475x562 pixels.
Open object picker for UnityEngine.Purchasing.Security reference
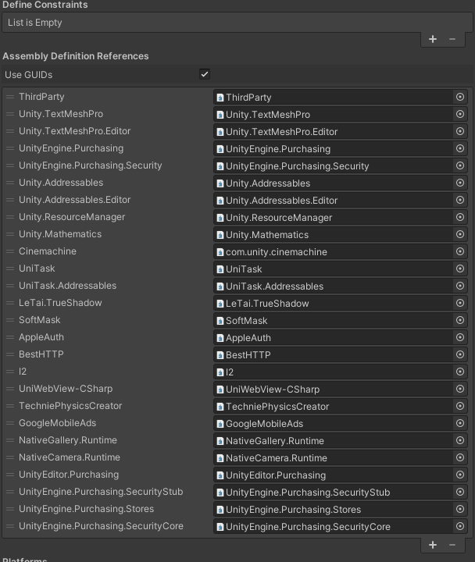(460, 165)
